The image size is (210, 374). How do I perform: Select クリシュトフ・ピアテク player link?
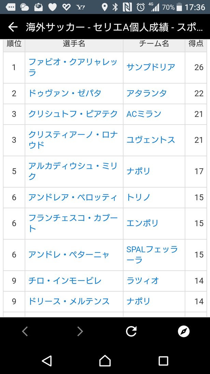(73, 114)
